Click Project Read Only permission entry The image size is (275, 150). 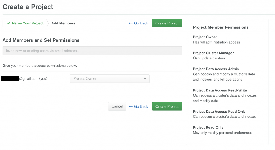click(208, 127)
